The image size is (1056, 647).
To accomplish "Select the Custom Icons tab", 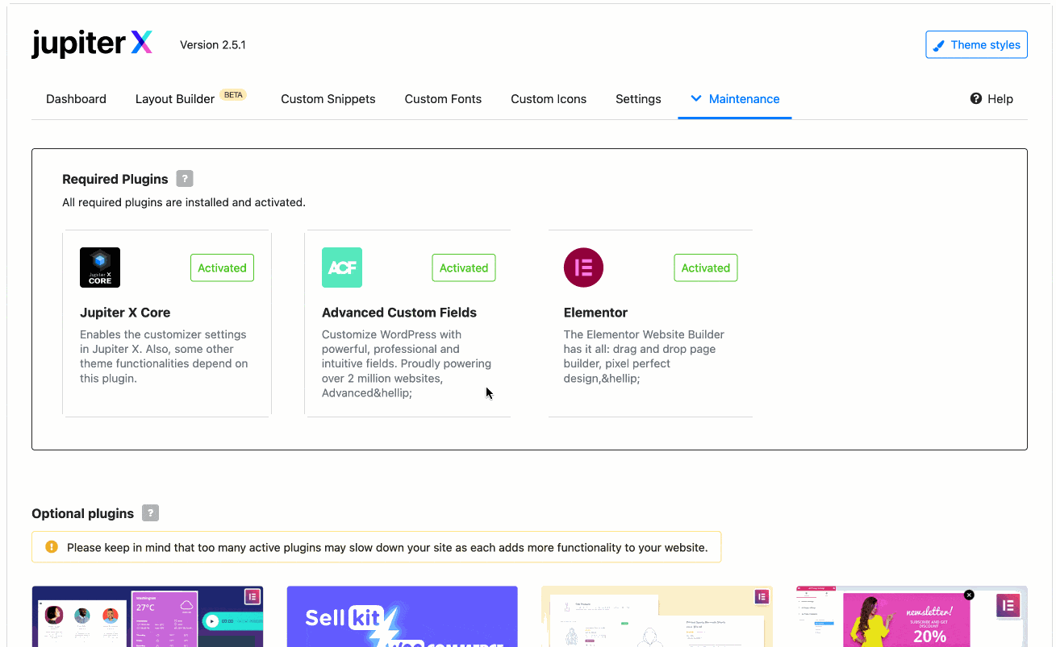I will (549, 99).
